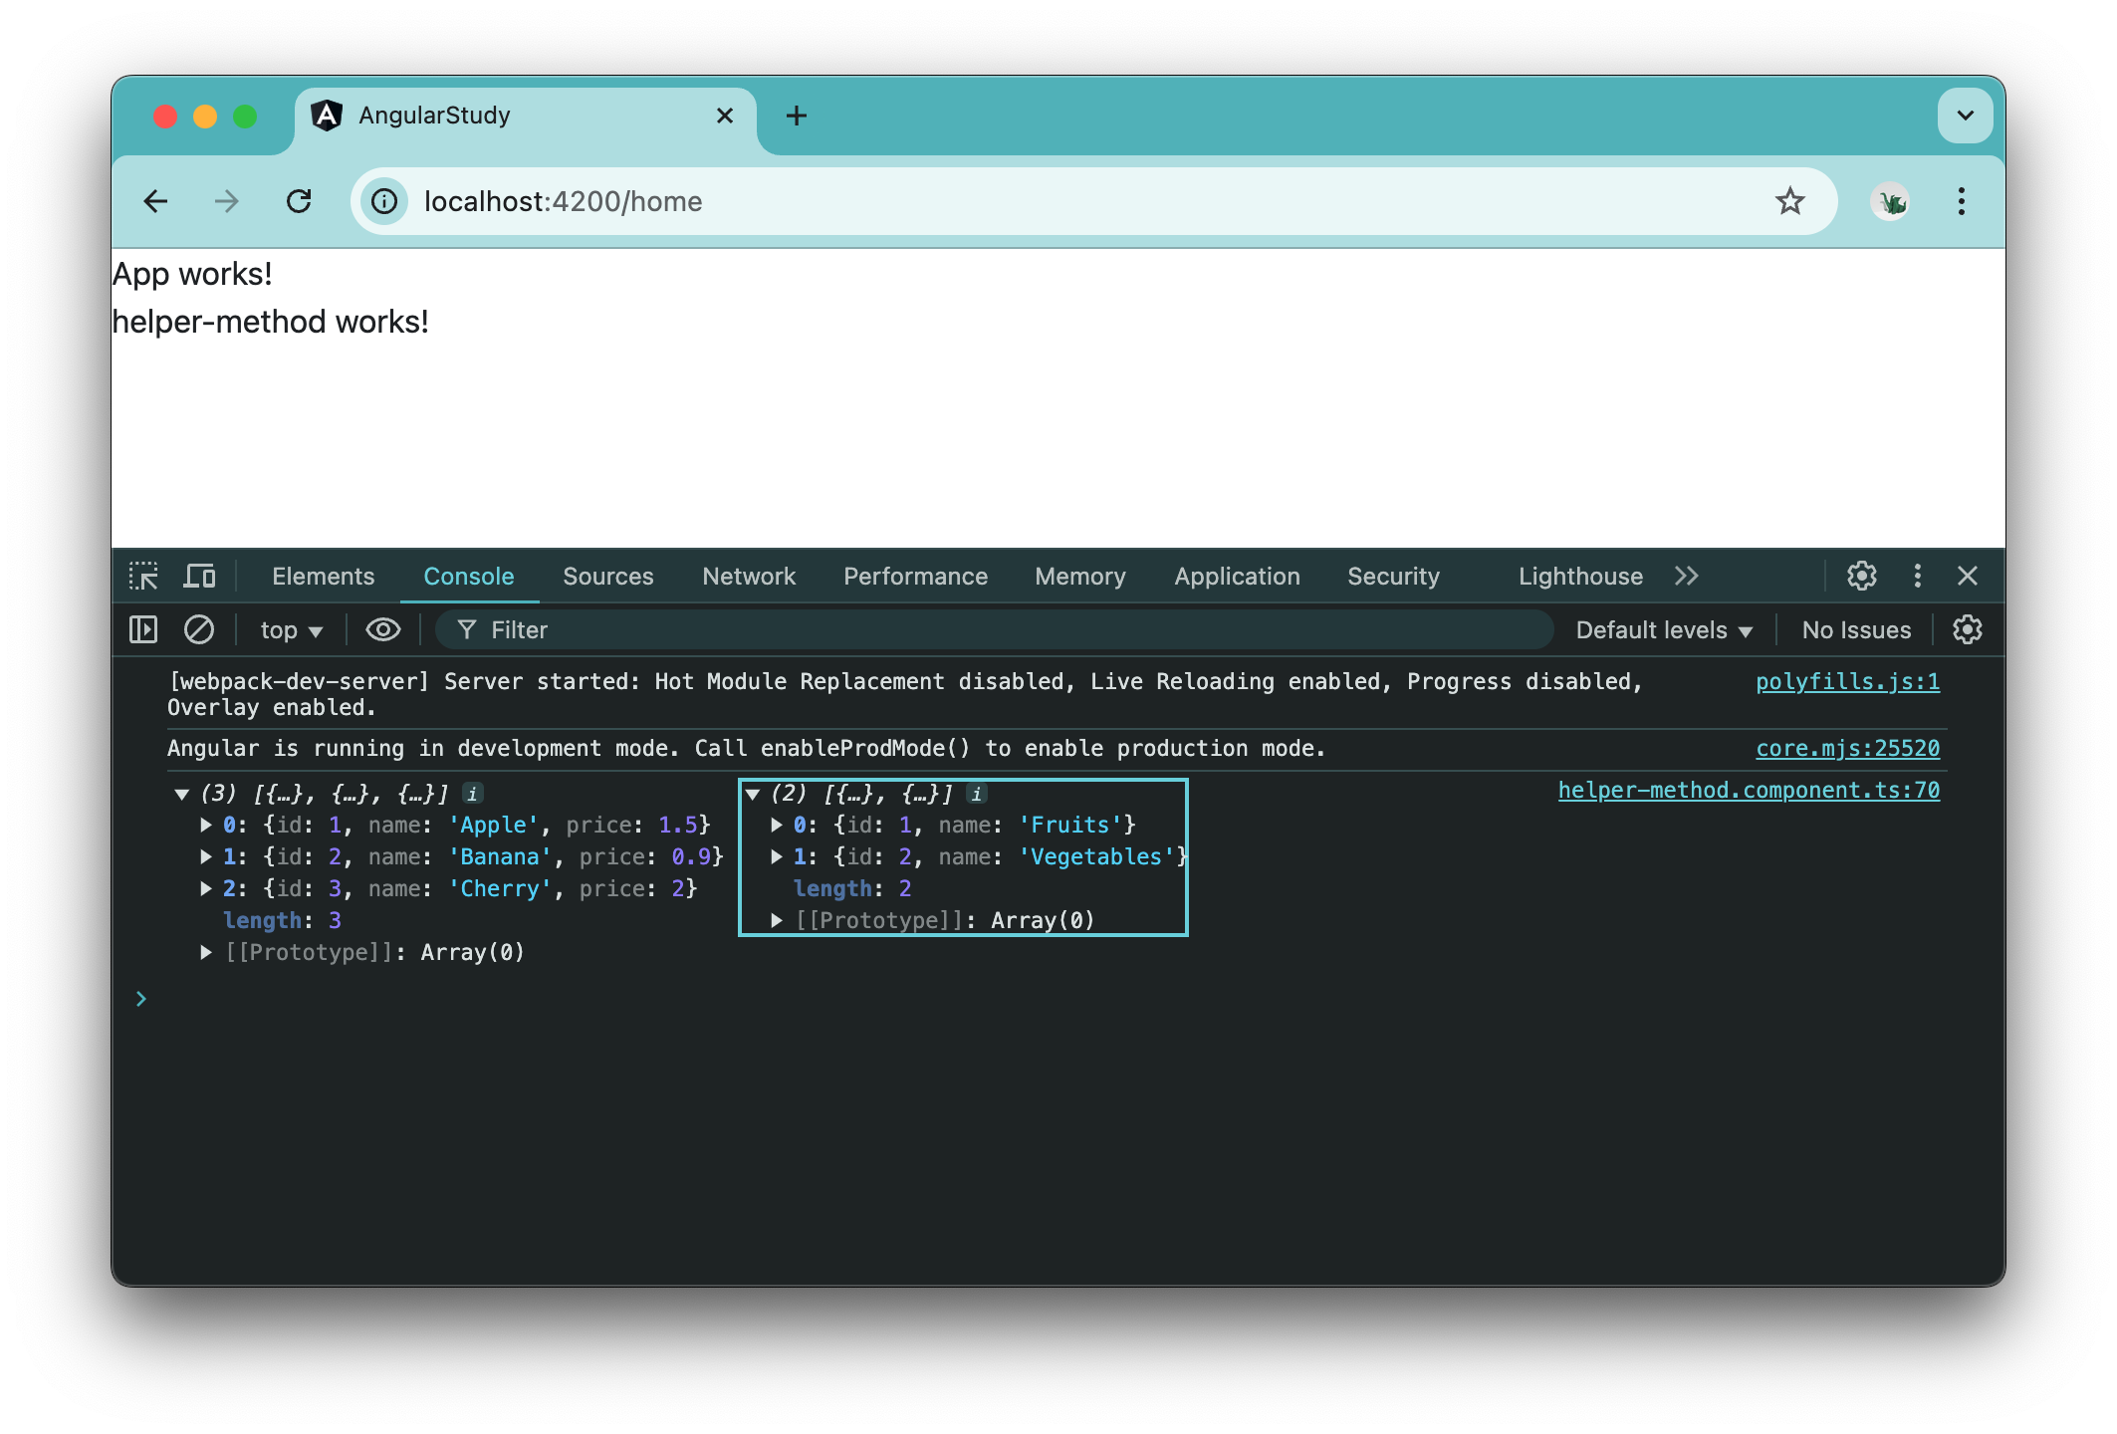Clear the console output
Screen dimensions: 2117x1434
199,629
